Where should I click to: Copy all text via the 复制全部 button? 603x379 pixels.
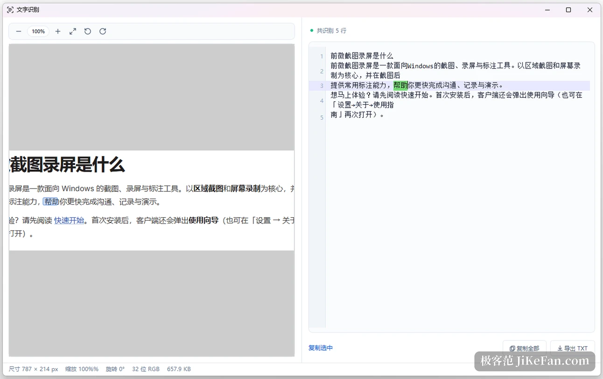point(525,348)
